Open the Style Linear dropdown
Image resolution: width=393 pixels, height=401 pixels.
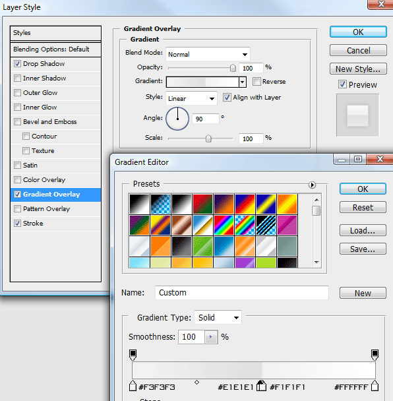pyautogui.click(x=191, y=98)
